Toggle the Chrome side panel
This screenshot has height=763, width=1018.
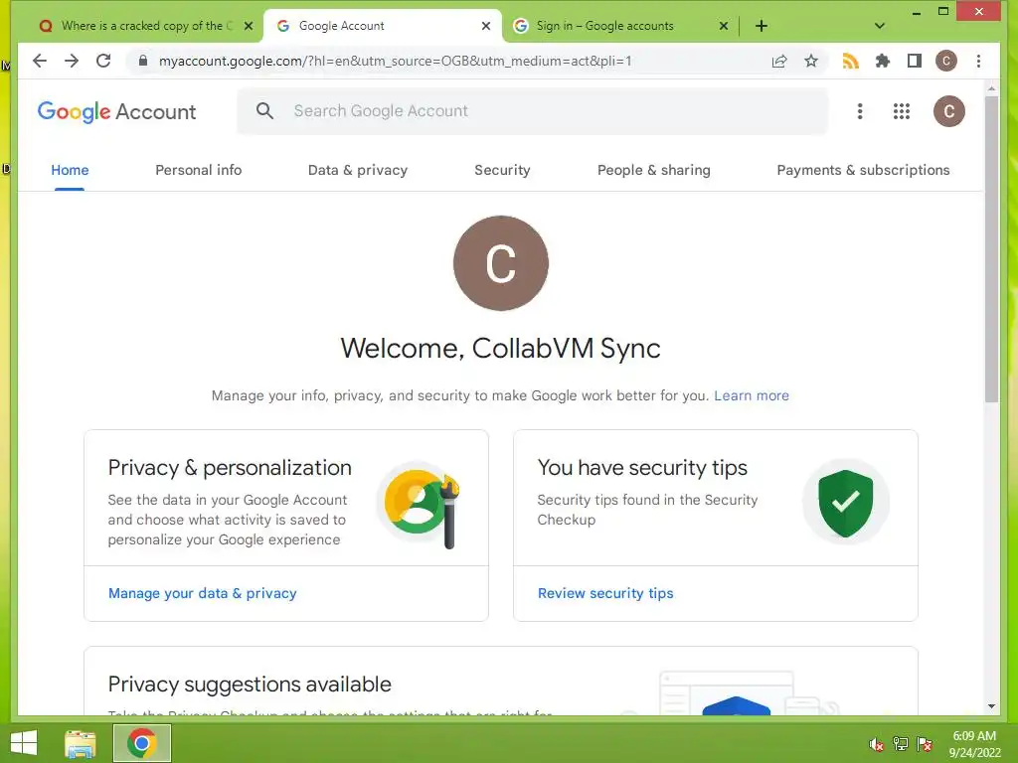point(914,61)
